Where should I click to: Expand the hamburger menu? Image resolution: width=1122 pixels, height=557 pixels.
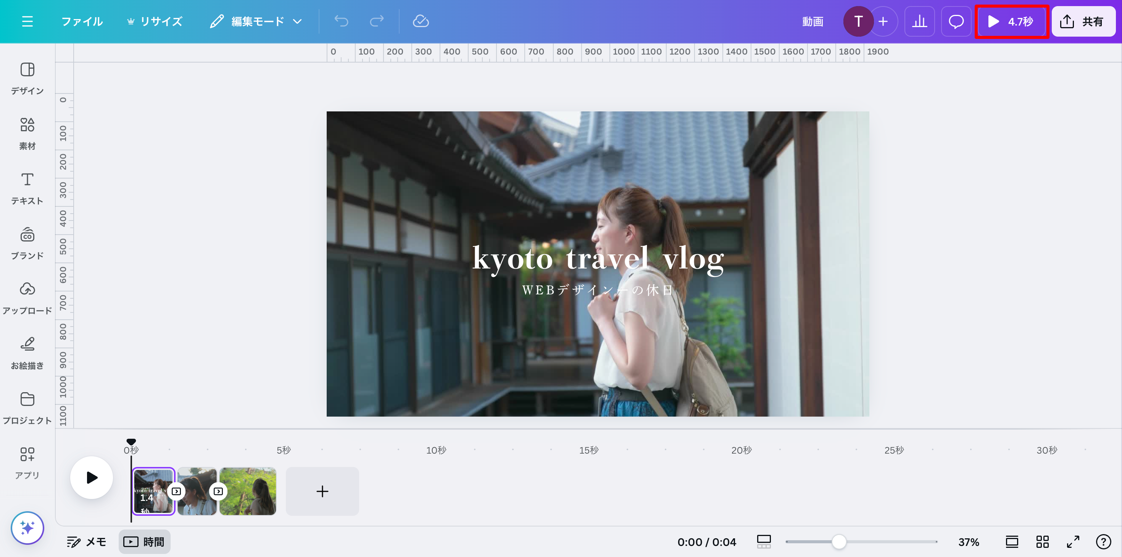(27, 21)
